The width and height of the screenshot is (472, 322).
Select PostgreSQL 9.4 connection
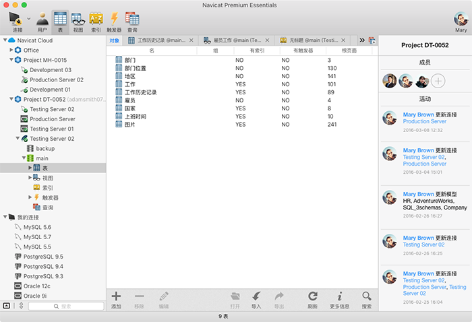tap(43, 266)
